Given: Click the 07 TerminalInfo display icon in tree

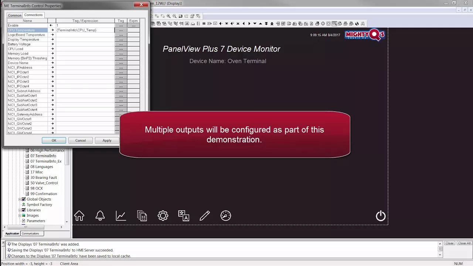Looking at the screenshot, I should (x=27, y=156).
